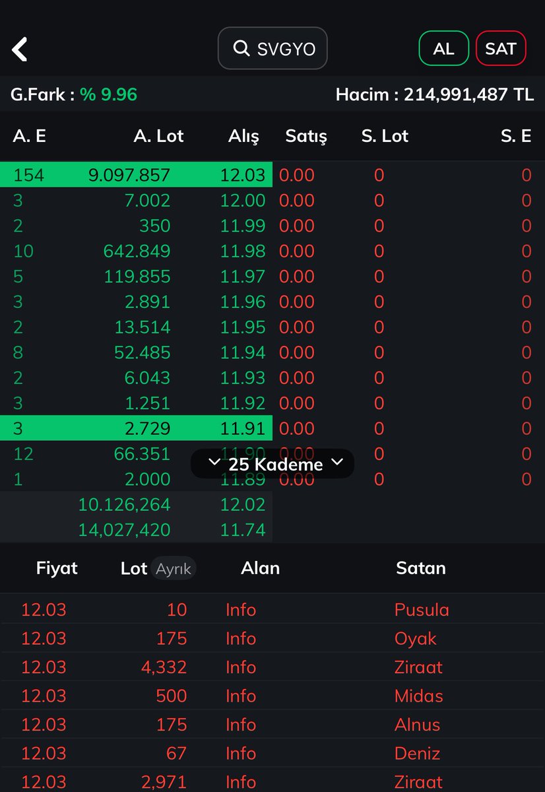
Task: Select highlighted bid price 11.91
Action: tap(243, 428)
